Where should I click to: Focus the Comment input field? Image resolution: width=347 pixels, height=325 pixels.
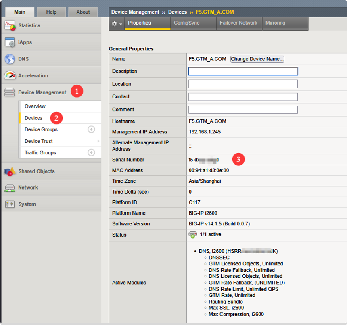(243, 110)
